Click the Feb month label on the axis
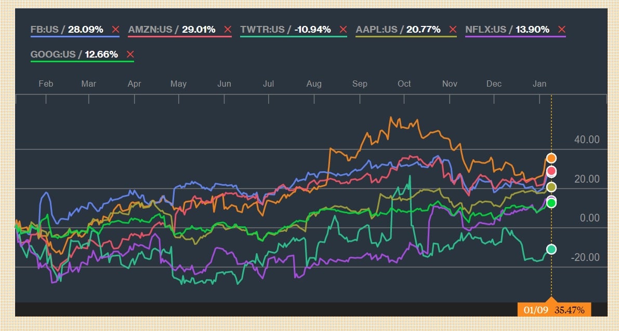The width and height of the screenshot is (619, 331). [46, 84]
